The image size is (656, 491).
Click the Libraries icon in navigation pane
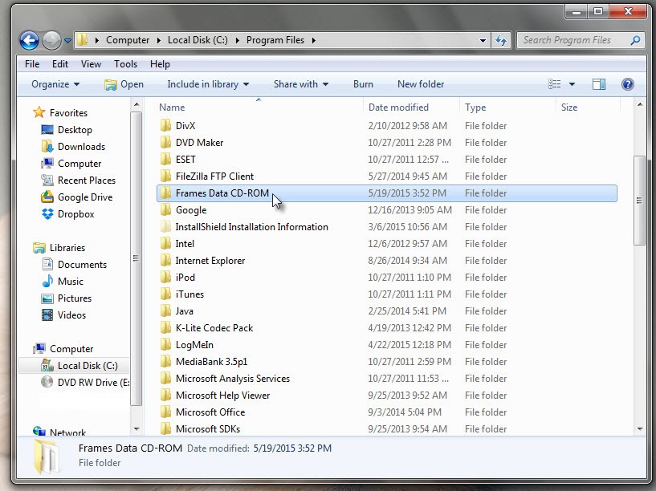(x=39, y=247)
